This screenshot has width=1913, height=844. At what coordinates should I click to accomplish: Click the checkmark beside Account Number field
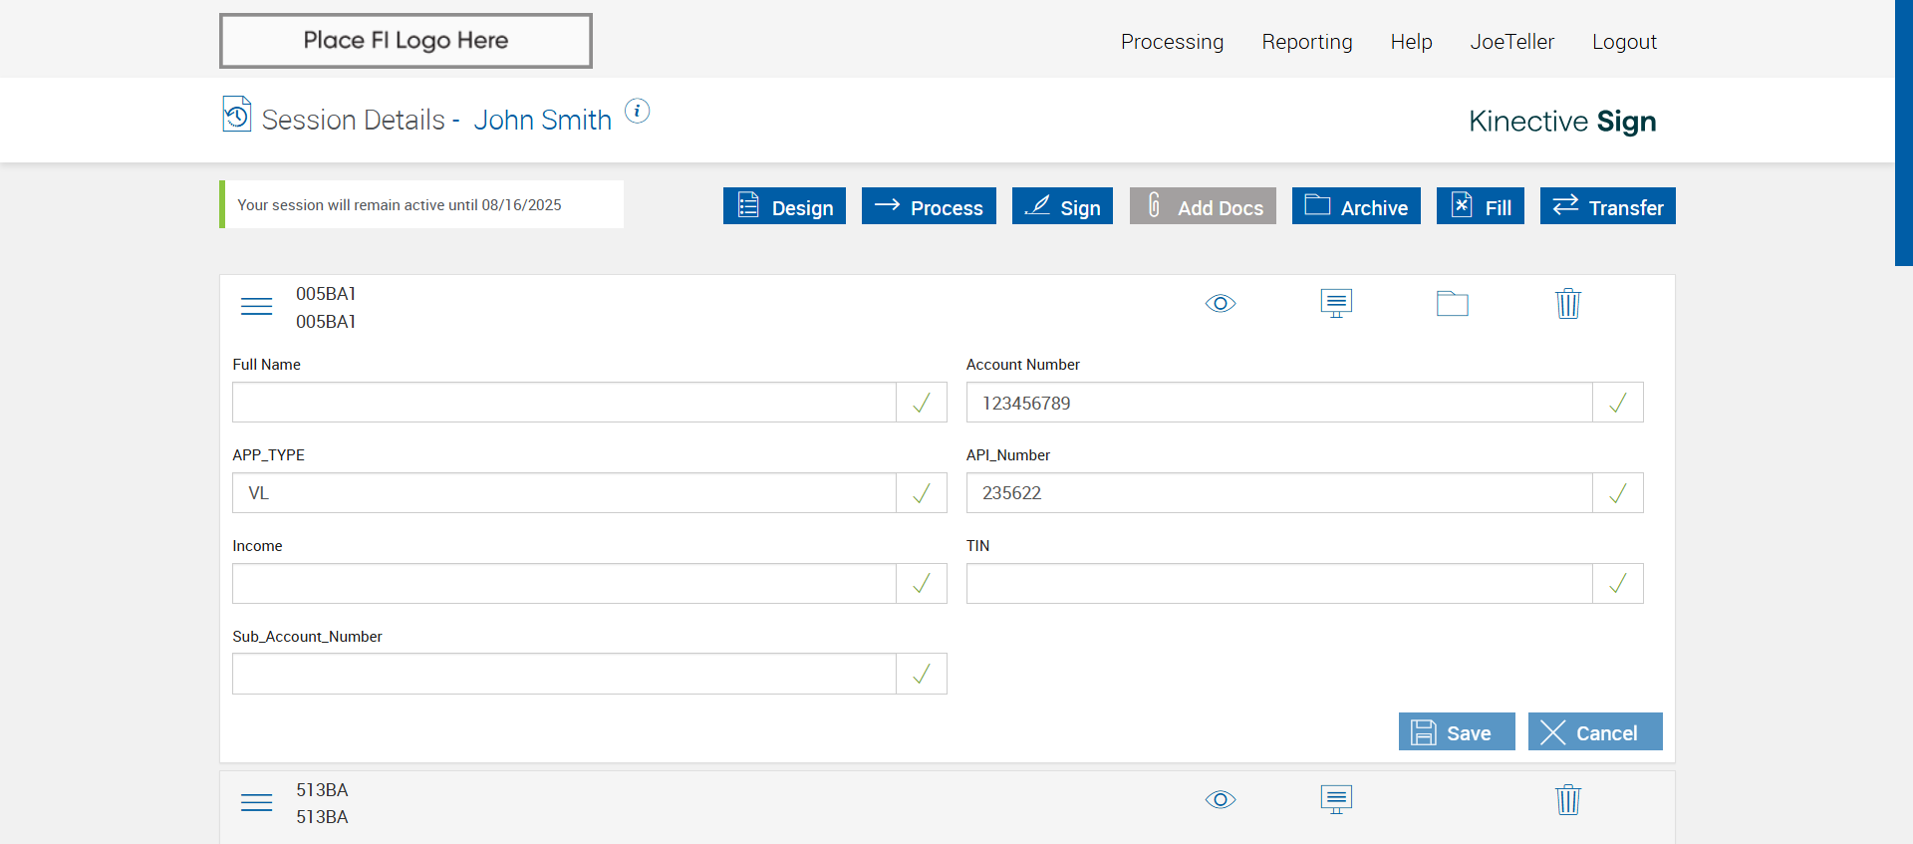tap(1617, 403)
